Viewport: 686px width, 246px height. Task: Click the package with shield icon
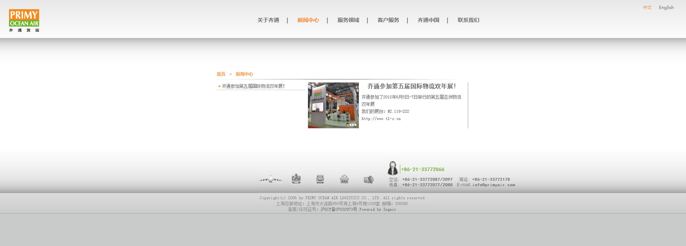[x=368, y=180]
